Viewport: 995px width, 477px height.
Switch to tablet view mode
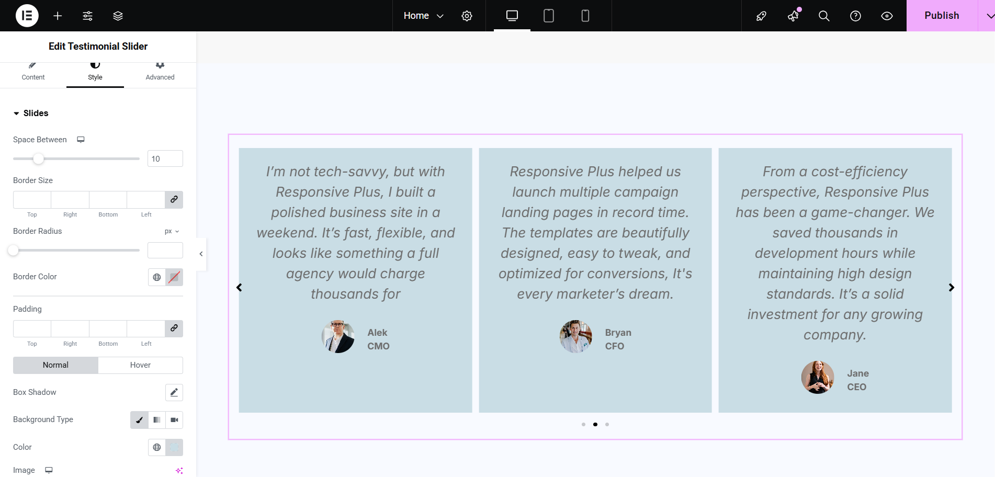[x=549, y=16]
